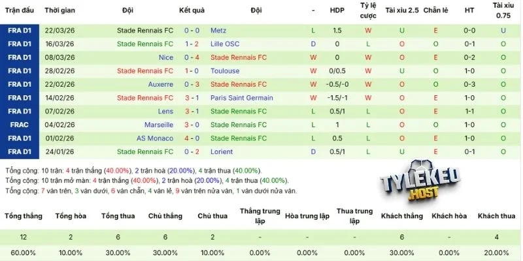Viewport: 523px width, 261px height.
Task: Select the Paris Saint Germain link
Action: [242, 98]
